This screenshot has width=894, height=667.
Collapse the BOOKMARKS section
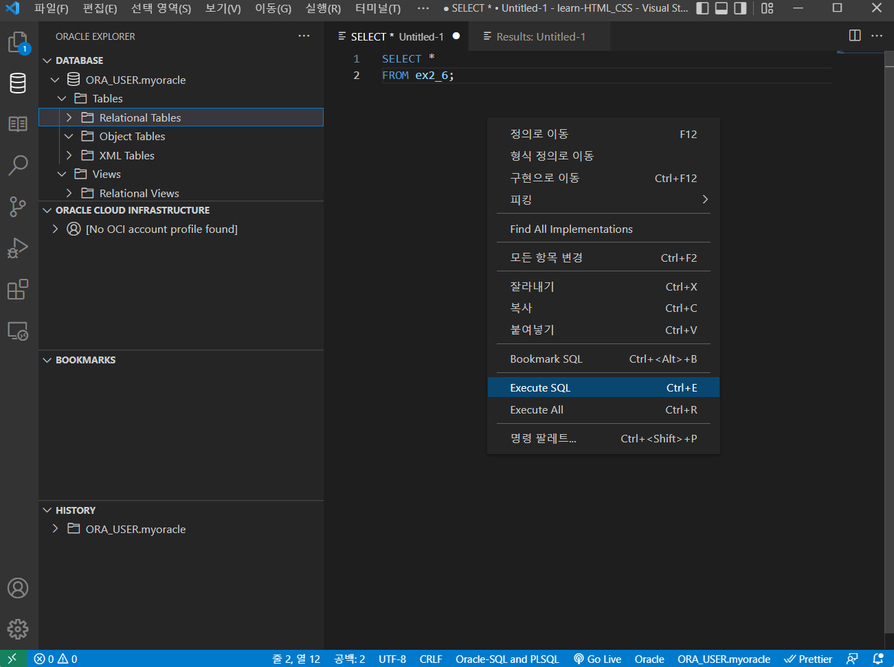[x=47, y=360]
